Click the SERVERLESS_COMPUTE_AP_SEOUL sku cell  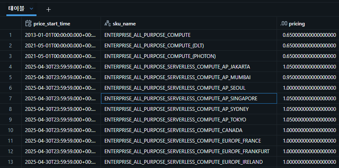[189, 88]
